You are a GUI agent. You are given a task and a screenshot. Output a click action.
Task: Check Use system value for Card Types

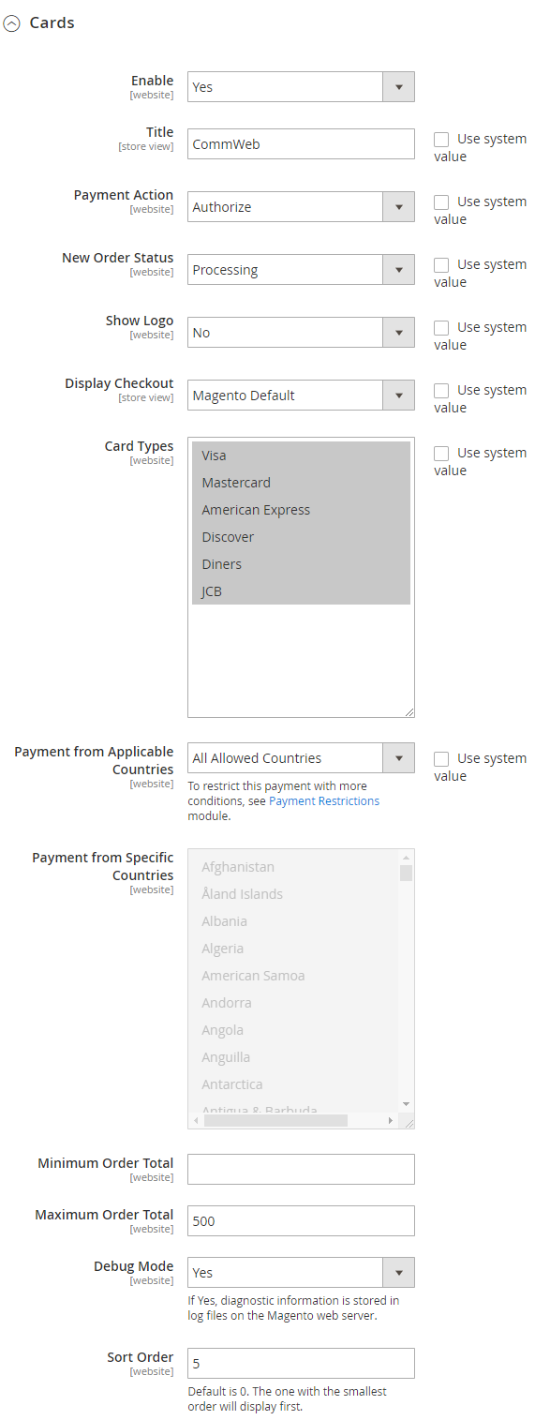[x=441, y=453]
